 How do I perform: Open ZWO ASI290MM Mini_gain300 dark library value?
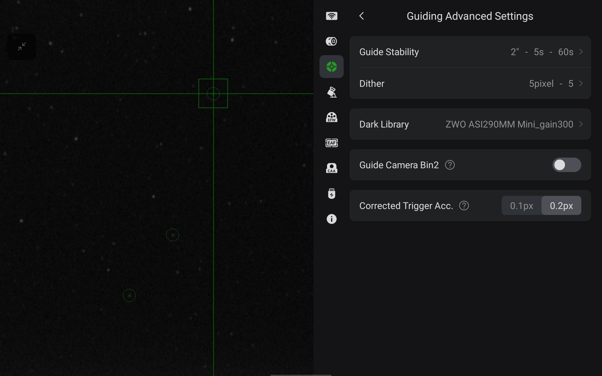[x=509, y=124]
